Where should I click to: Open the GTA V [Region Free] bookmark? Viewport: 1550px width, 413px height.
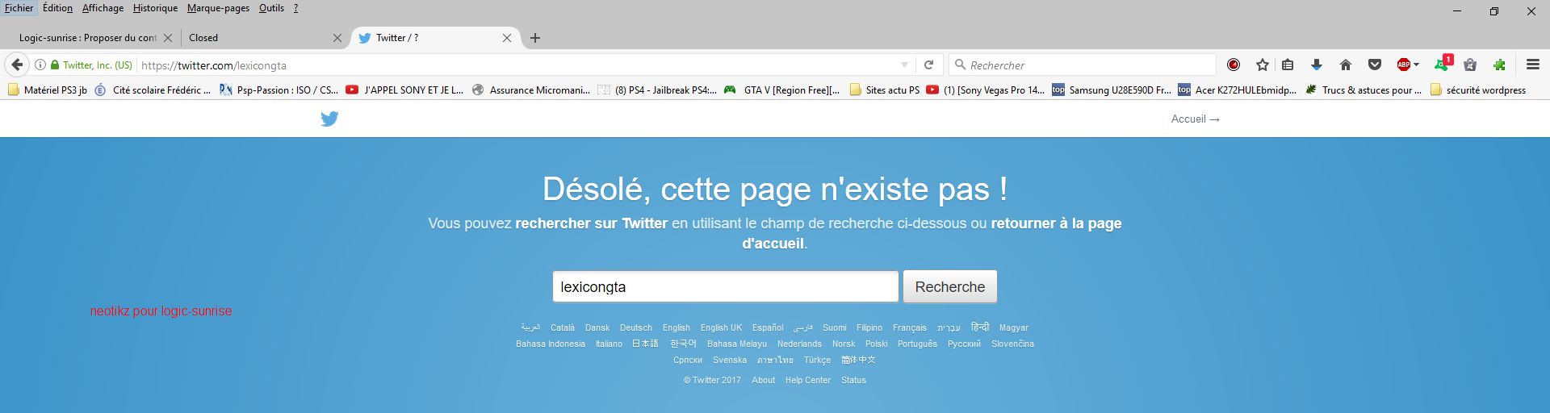click(782, 90)
